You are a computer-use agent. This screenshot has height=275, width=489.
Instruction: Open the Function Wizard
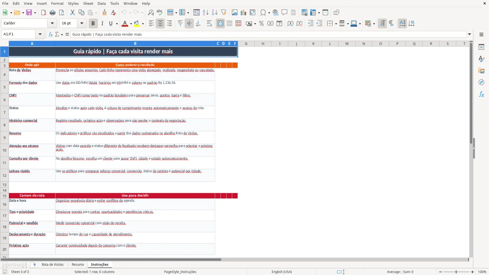[51, 35]
